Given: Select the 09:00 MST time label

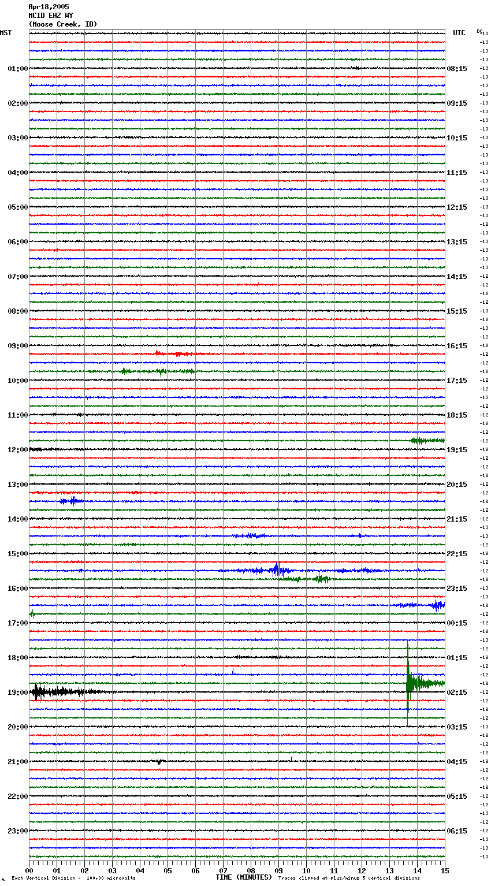Looking at the screenshot, I should 18,346.
